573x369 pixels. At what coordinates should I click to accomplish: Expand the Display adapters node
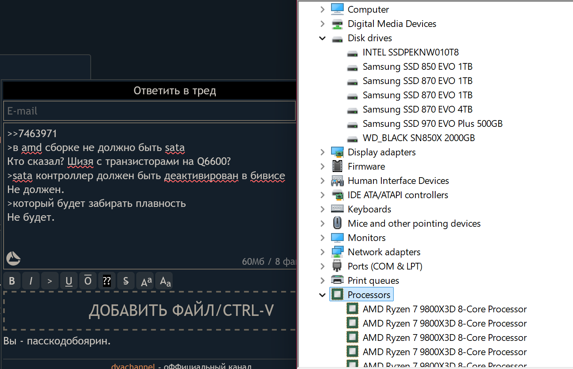(322, 152)
